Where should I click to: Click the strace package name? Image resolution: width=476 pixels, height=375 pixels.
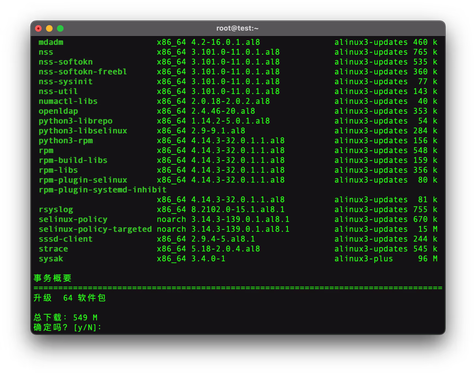pyautogui.click(x=53, y=249)
